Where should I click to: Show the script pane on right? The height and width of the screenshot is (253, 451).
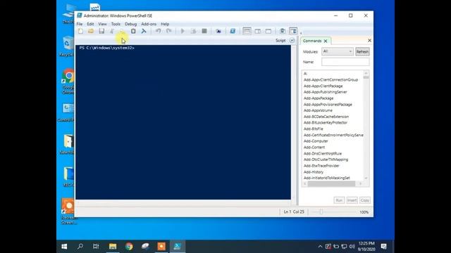pos(258,31)
